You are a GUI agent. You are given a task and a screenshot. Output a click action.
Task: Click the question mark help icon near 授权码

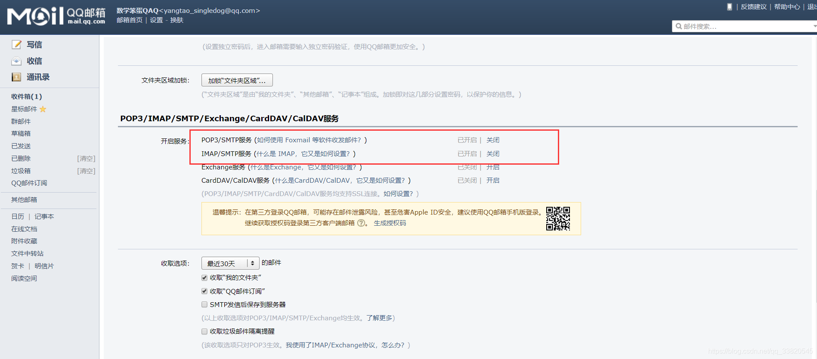tap(361, 223)
